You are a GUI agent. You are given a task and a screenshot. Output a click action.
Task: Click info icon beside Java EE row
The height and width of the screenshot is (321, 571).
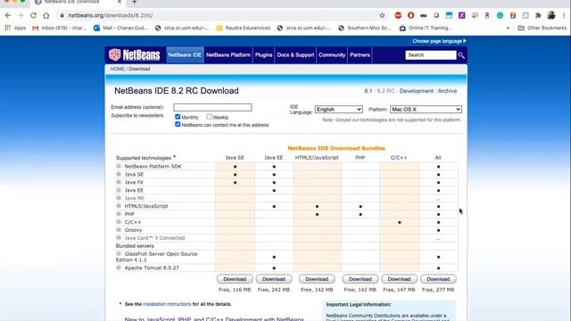(x=119, y=190)
